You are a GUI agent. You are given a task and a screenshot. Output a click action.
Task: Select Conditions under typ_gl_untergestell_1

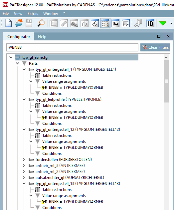tap(52, 93)
